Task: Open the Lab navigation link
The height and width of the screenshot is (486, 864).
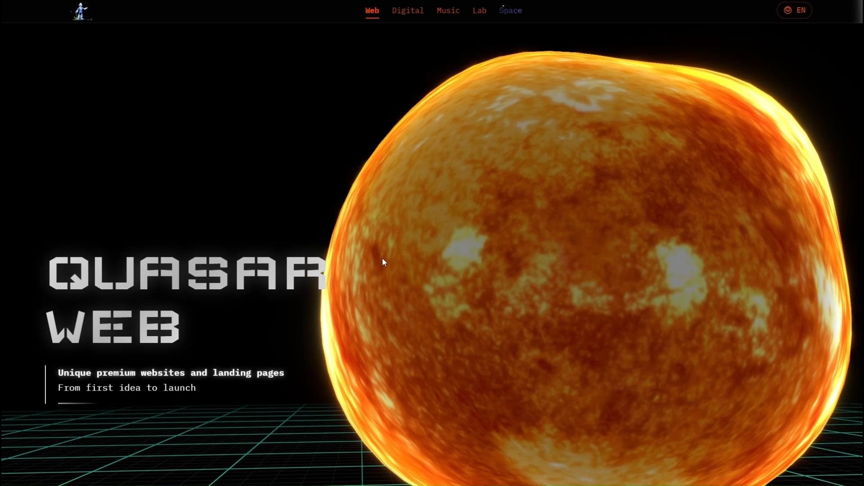Action: (x=479, y=10)
